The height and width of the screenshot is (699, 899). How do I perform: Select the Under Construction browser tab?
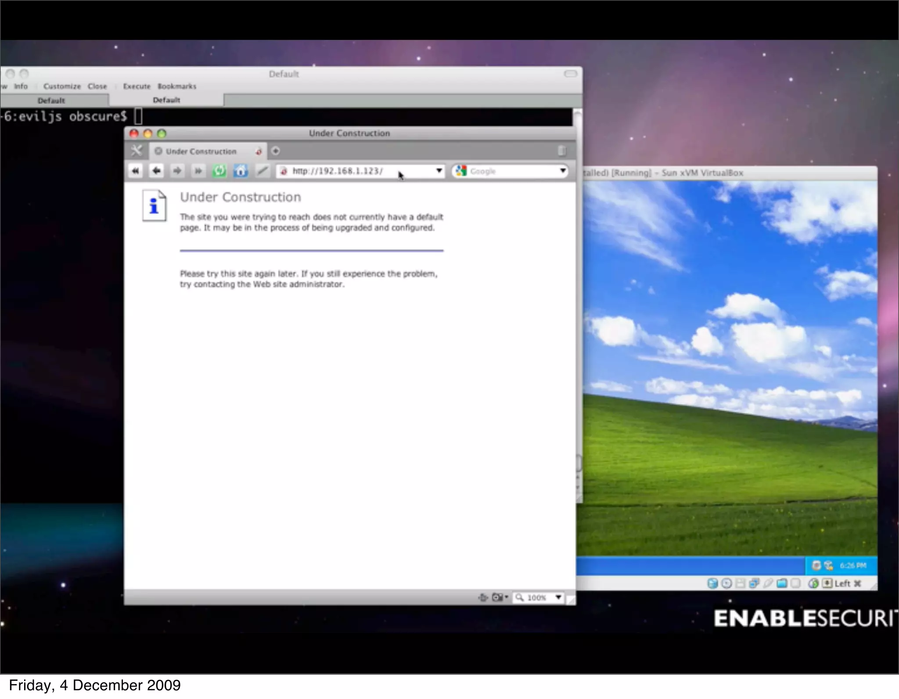[201, 151]
